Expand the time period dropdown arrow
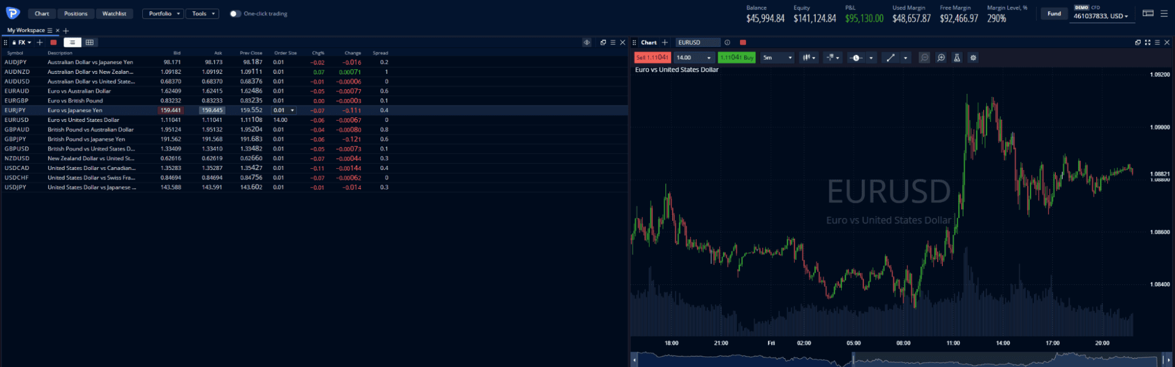The height and width of the screenshot is (367, 1175). (871, 57)
